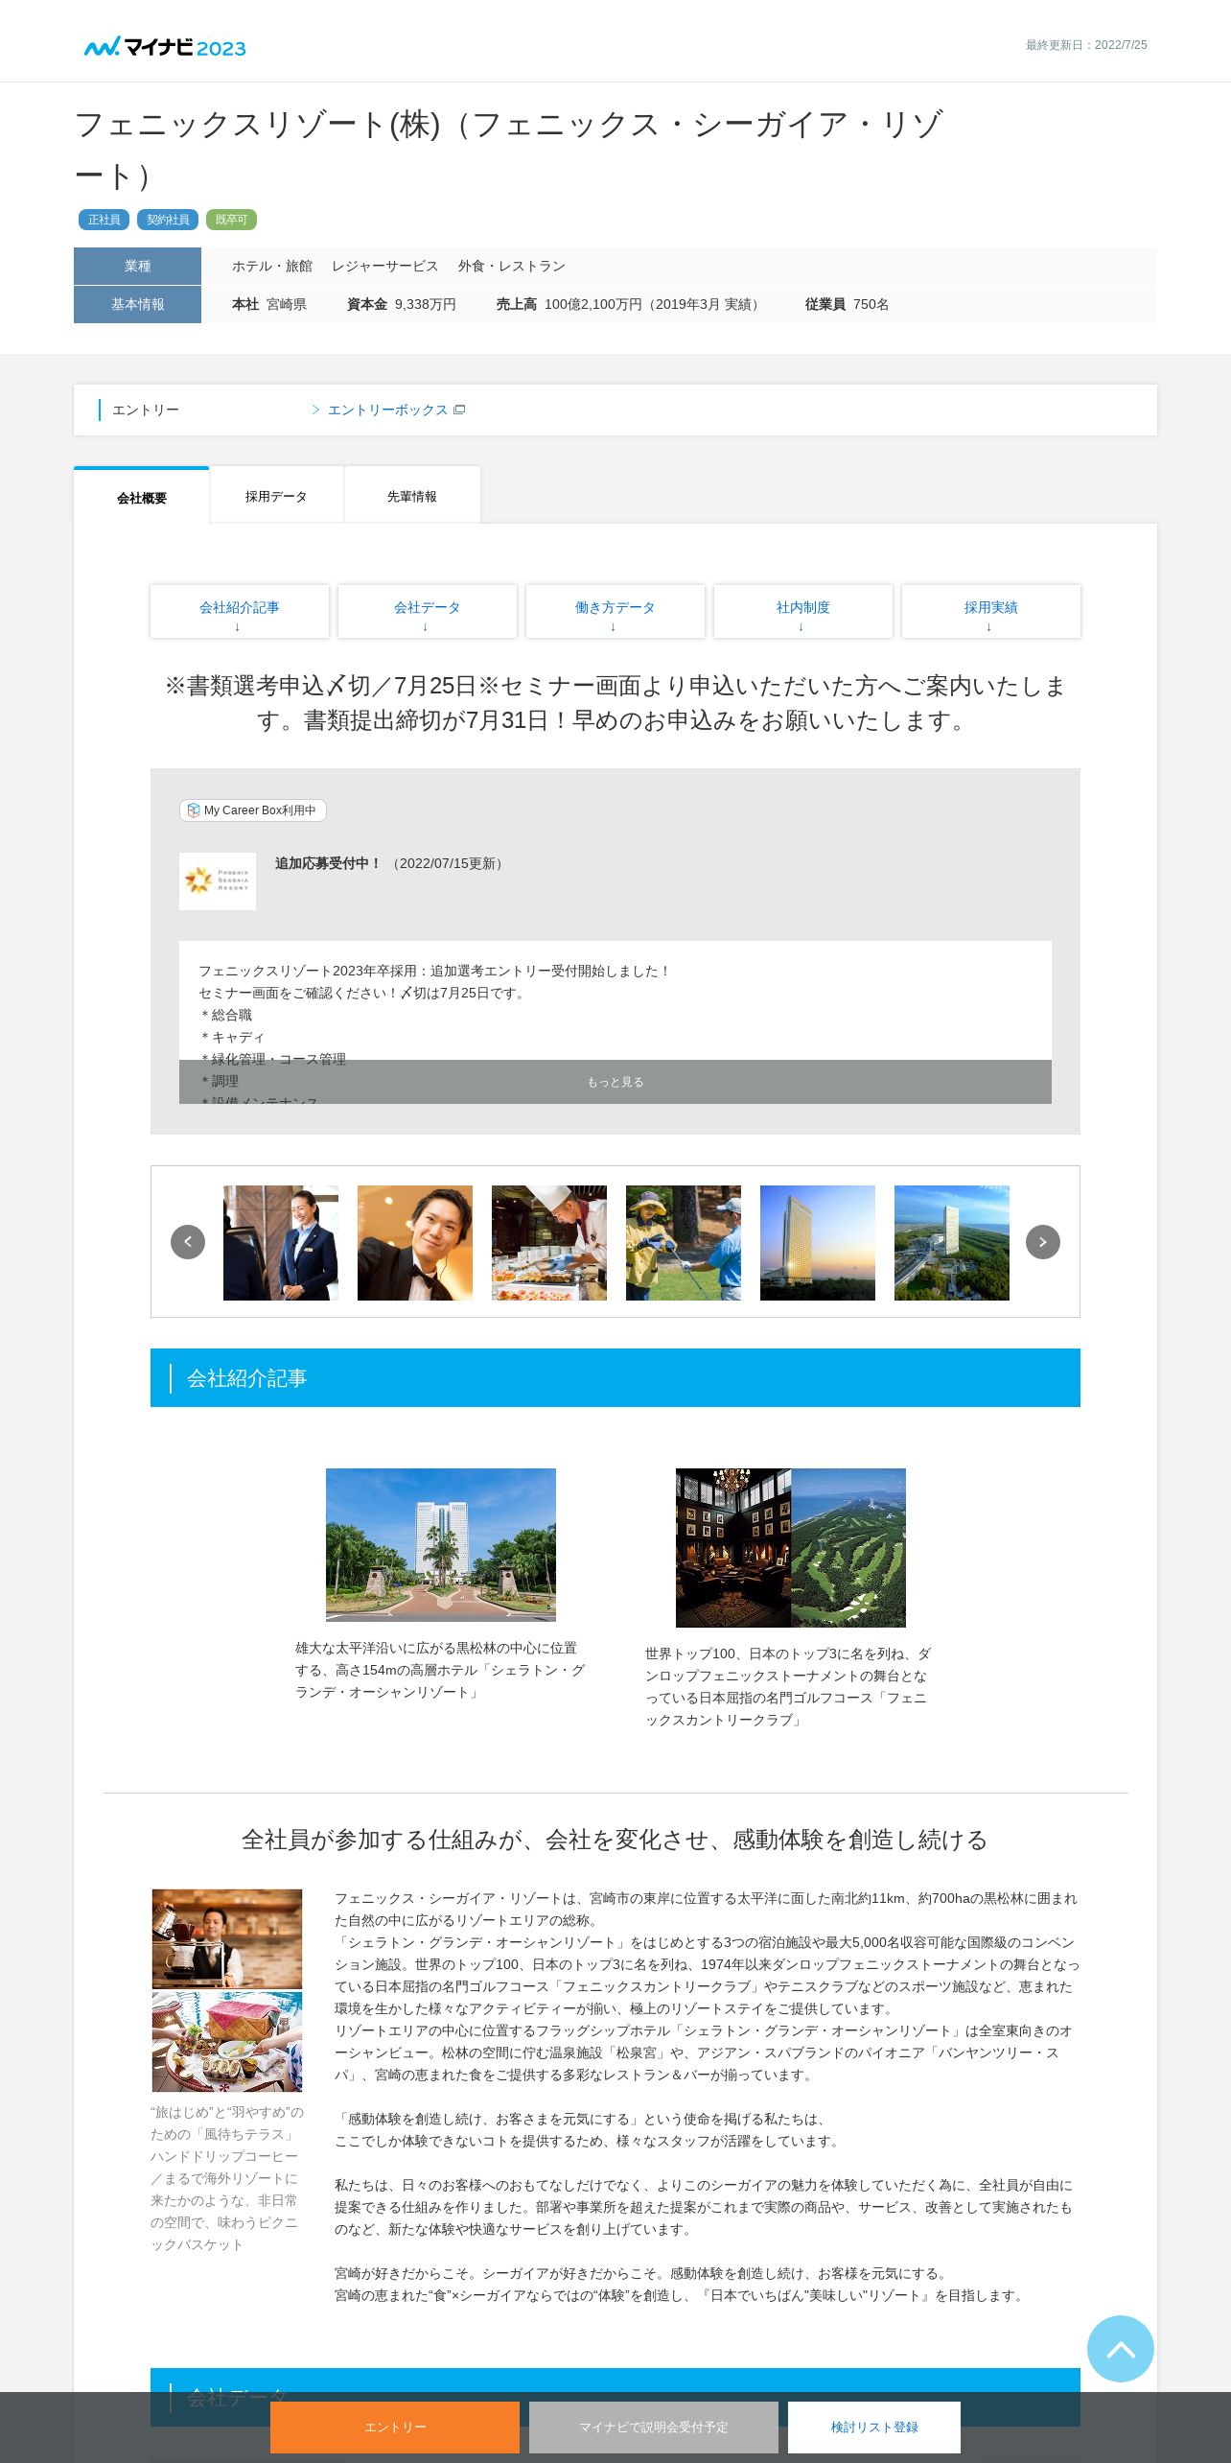
Task: Jump to 会社紹介記事 section
Action: pyautogui.click(x=240, y=611)
